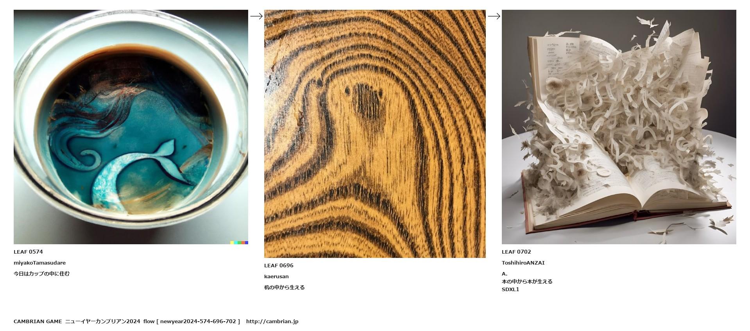Image resolution: width=750 pixels, height=331 pixels.
Task: Click the LEAF 0702 label
Action: pos(516,252)
